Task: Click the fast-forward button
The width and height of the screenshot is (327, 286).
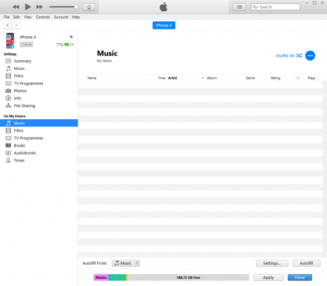Action: [x=39, y=7]
